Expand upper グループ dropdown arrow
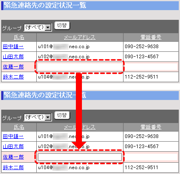Screen dimensions: 180x174 click(x=48, y=28)
